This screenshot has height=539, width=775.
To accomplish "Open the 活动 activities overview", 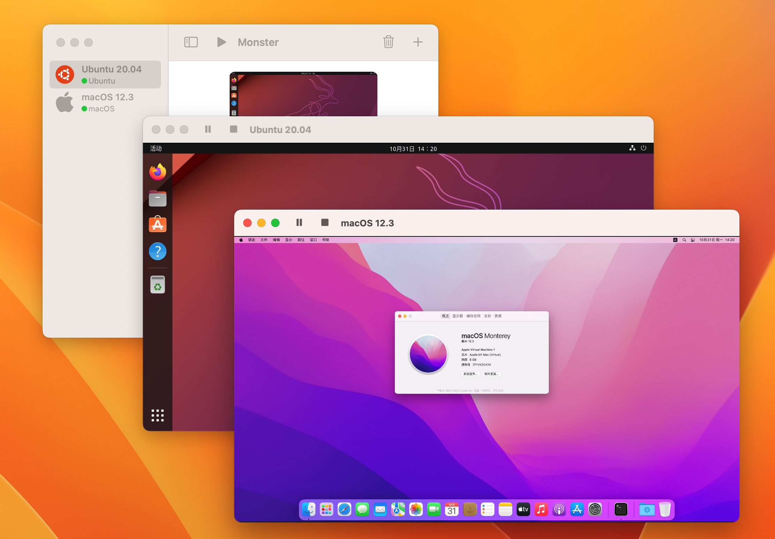I will pyautogui.click(x=156, y=149).
